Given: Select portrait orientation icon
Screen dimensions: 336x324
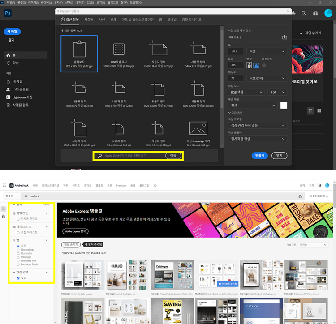Looking at the screenshot, I should pyautogui.click(x=249, y=65).
